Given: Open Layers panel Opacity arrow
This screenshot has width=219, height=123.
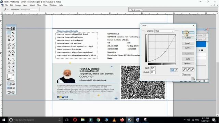Looking at the screenshot, I should click(204, 36).
